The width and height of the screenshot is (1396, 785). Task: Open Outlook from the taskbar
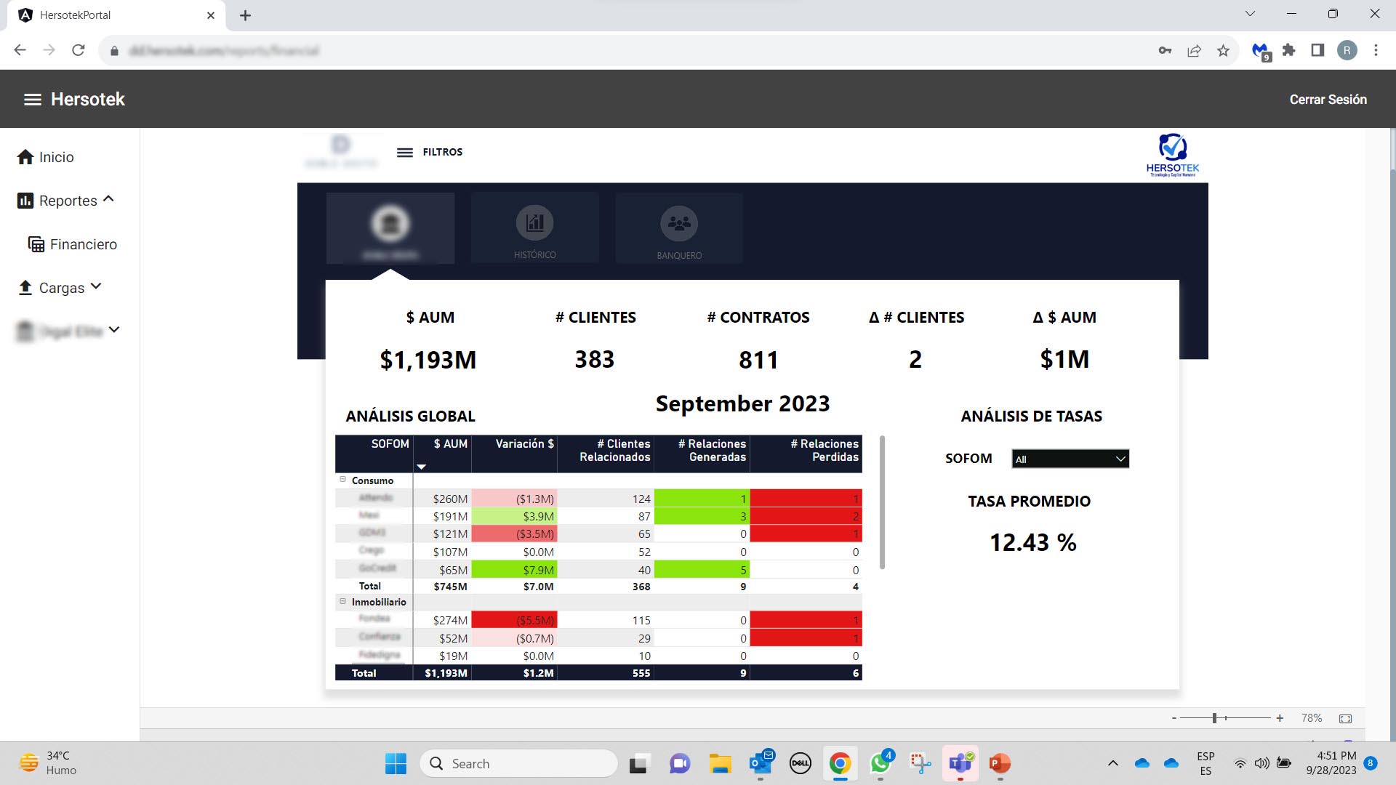761,764
